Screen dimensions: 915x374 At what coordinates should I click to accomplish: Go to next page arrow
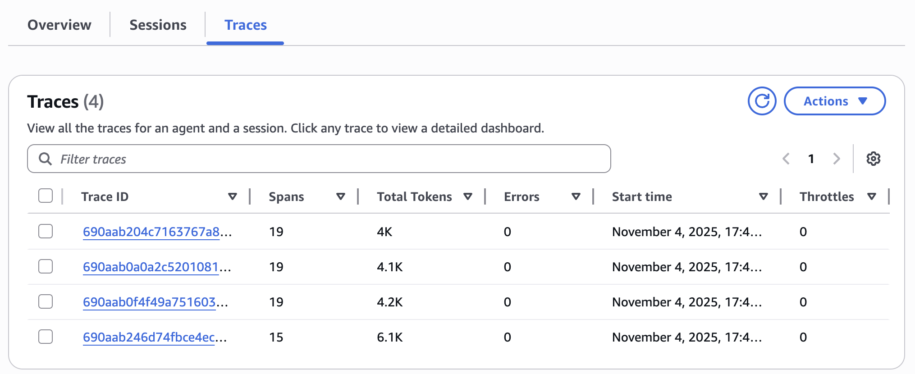[x=837, y=159]
